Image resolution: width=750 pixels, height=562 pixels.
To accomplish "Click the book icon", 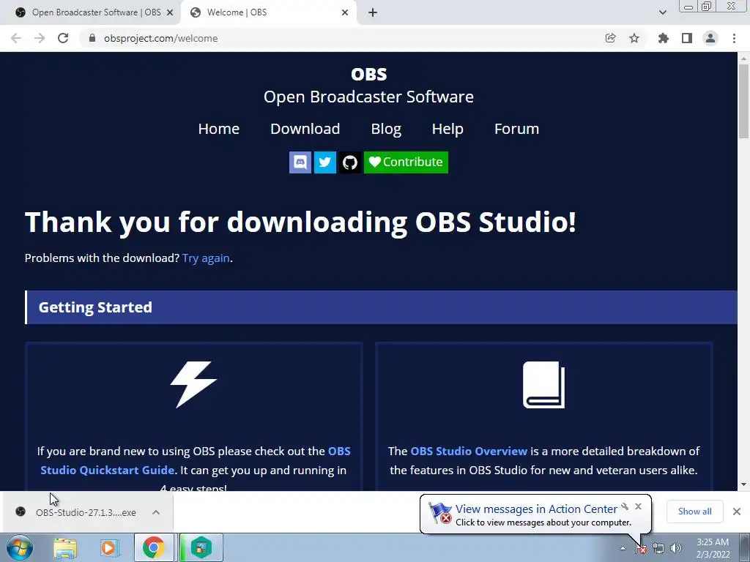I will tap(544, 385).
